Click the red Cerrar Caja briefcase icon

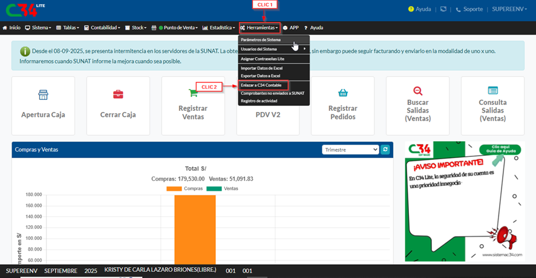click(x=118, y=94)
